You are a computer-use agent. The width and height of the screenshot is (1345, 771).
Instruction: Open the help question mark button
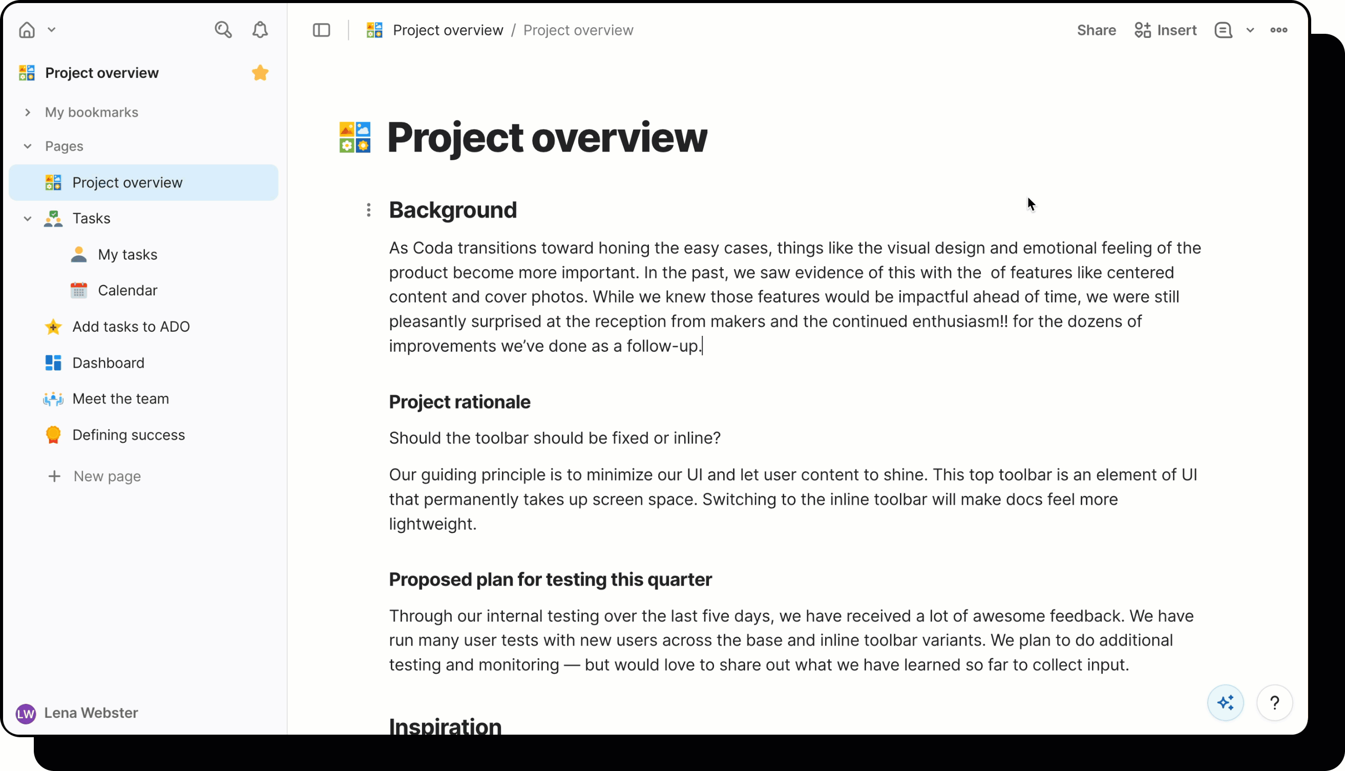(x=1274, y=703)
